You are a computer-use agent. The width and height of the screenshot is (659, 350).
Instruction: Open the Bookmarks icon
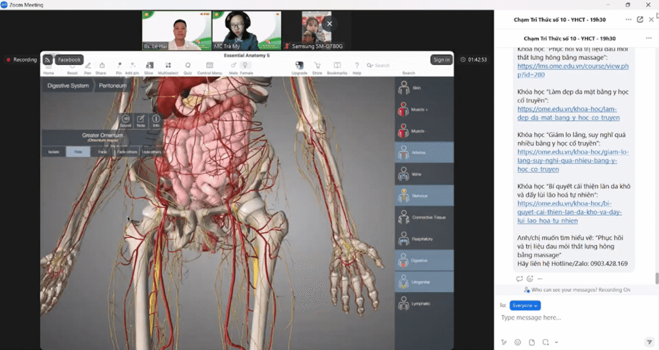coord(337,67)
